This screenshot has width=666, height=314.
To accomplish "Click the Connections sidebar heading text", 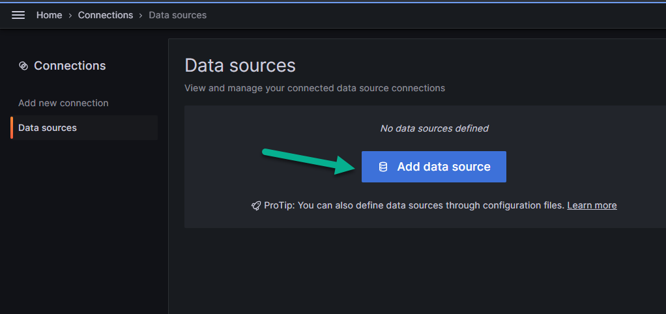I will 70,66.
